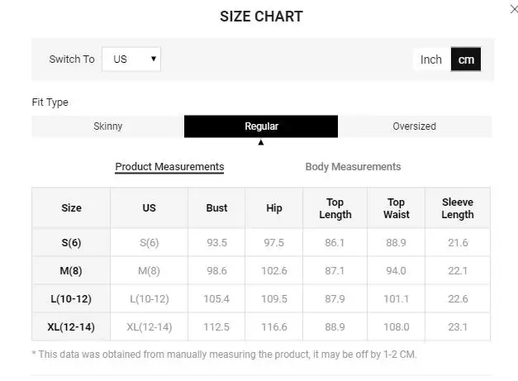This screenshot has width=518, height=381.
Task: Click the Top Waist column header
Action: click(397, 208)
